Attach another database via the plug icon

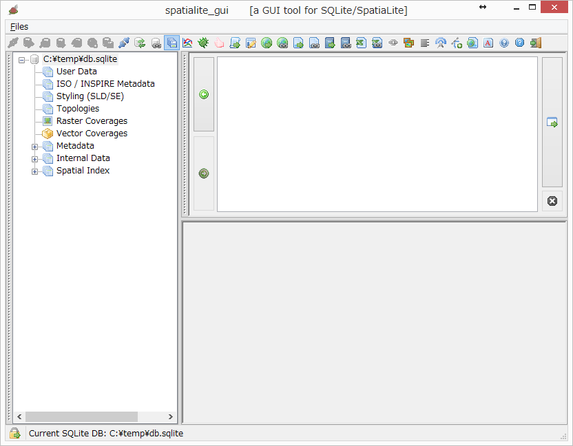click(124, 43)
